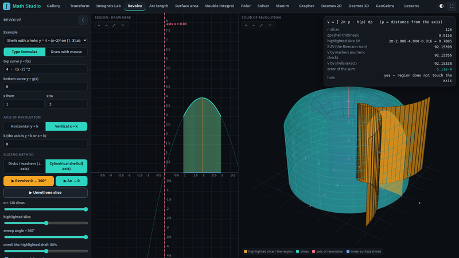459x258 pixels.
Task: Click Unroll one slice button
Action: 45,193
